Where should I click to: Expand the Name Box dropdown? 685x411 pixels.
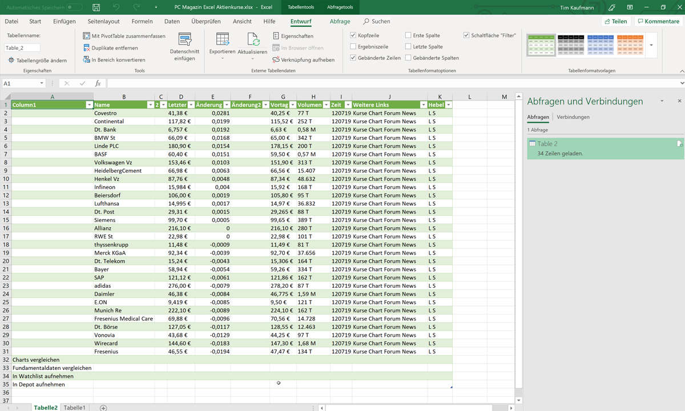(42, 83)
